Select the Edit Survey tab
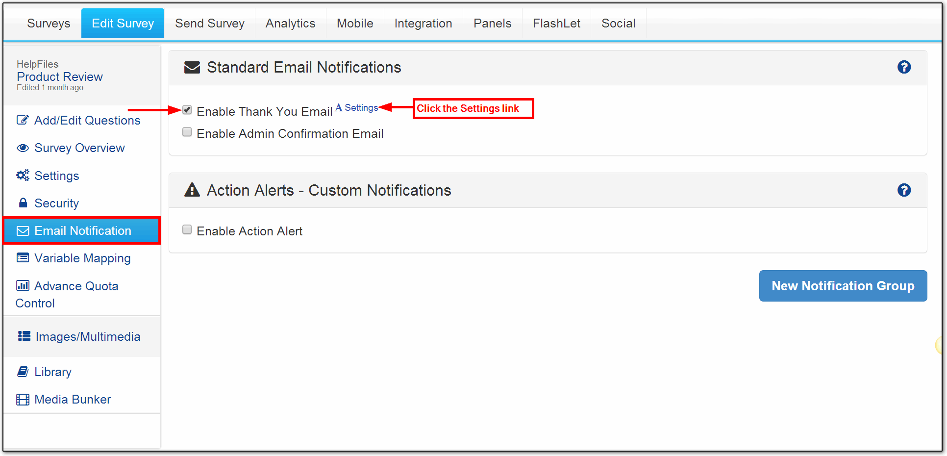This screenshot has height=456, width=947. [x=123, y=24]
